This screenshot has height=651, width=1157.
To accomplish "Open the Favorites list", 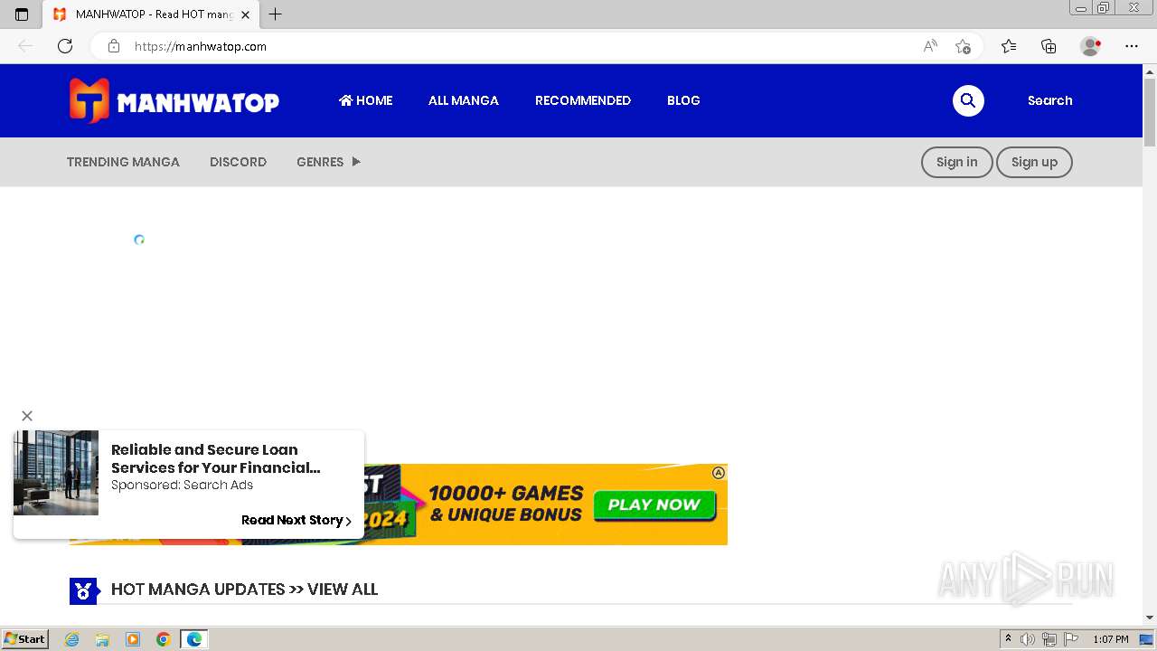I will 1009,46.
